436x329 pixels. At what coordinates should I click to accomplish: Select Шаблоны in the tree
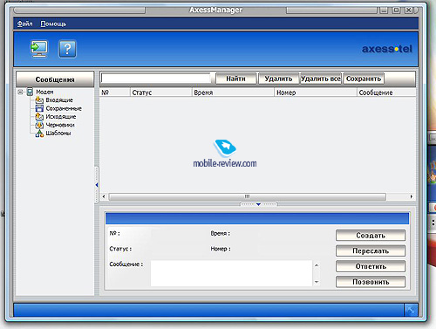point(58,134)
